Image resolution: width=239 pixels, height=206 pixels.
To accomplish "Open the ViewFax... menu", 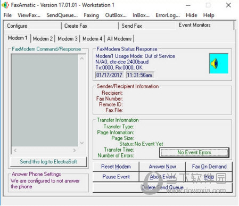I will point(29,15).
